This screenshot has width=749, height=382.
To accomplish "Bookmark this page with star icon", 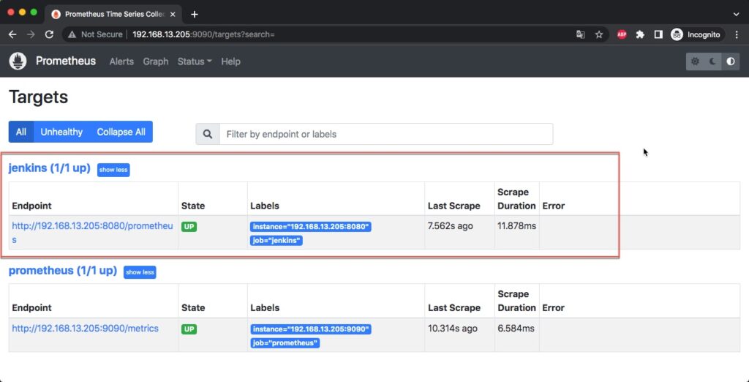I will point(599,34).
